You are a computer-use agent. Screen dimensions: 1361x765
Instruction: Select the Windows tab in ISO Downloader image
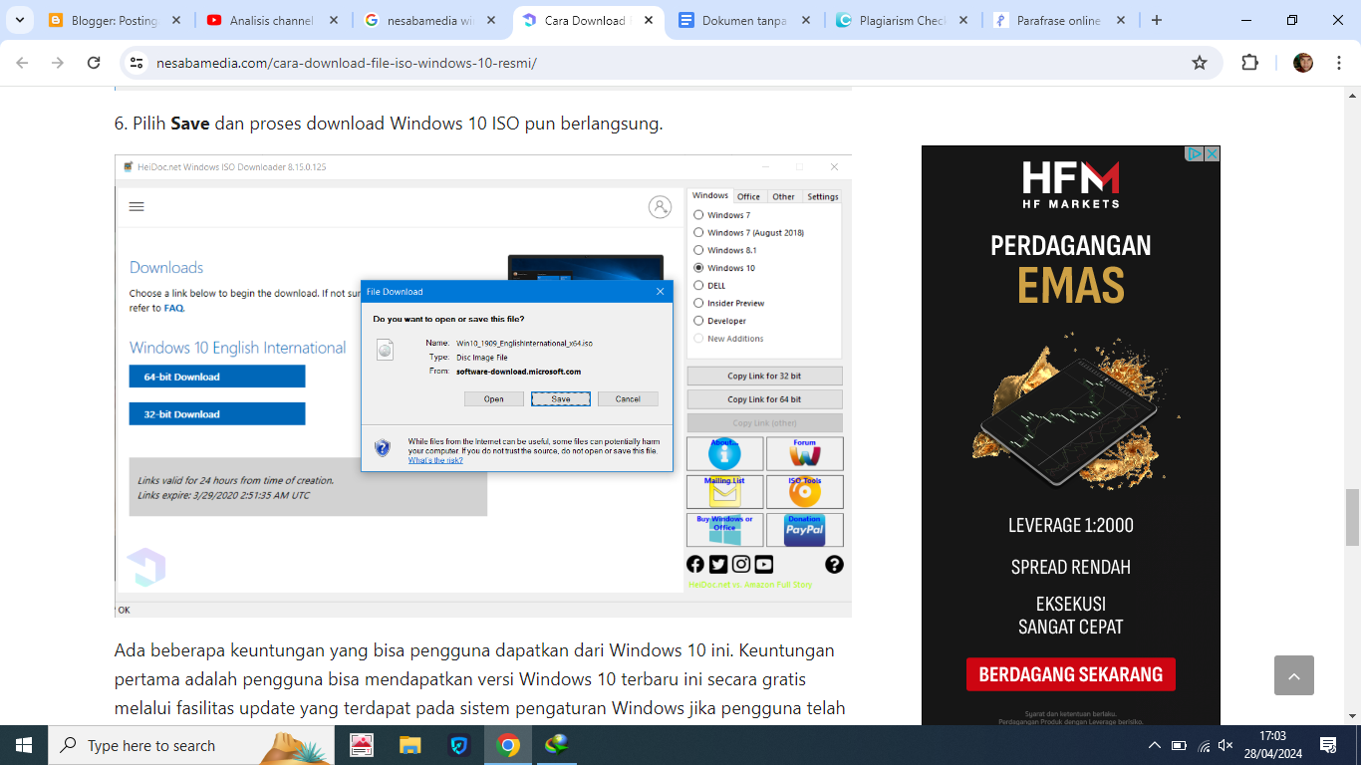(x=710, y=195)
